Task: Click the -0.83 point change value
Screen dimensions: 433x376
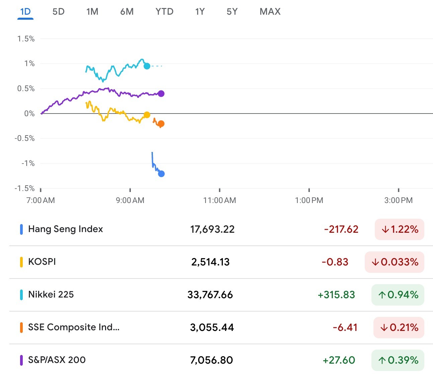Action: point(335,262)
